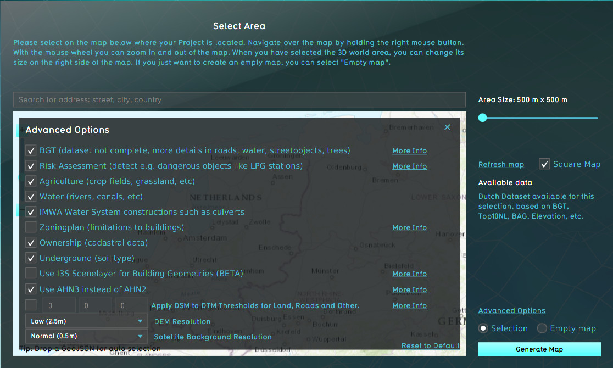Open the DEM Resolution dropdown

[86, 321]
